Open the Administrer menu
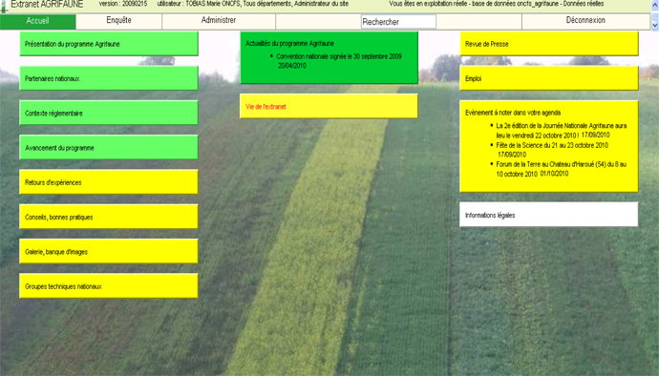Screen dimensions: 659x376 219,21
